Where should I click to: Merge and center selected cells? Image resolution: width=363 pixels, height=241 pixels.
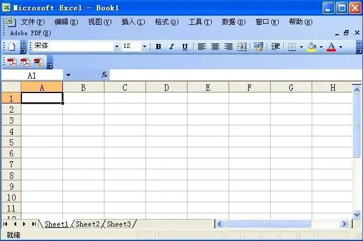coord(242,47)
